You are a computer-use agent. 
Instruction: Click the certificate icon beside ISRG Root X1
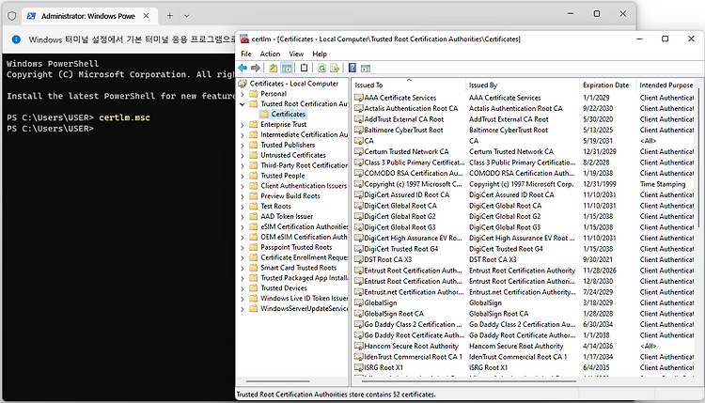pos(358,367)
